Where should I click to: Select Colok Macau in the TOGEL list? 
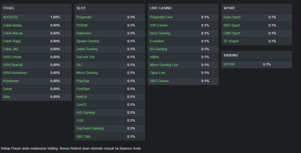[x=13, y=33]
